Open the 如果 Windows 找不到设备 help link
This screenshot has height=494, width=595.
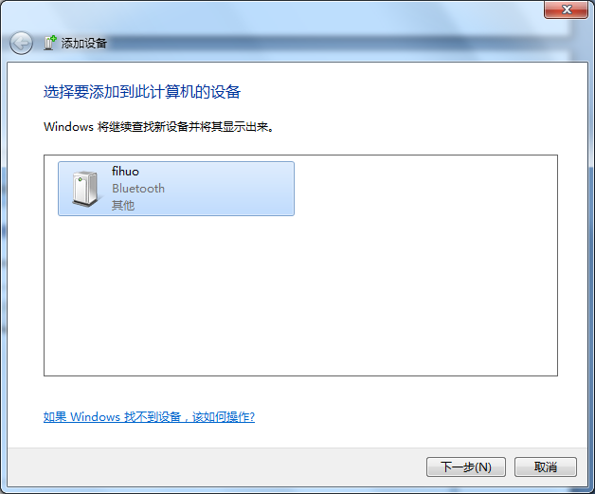(149, 417)
